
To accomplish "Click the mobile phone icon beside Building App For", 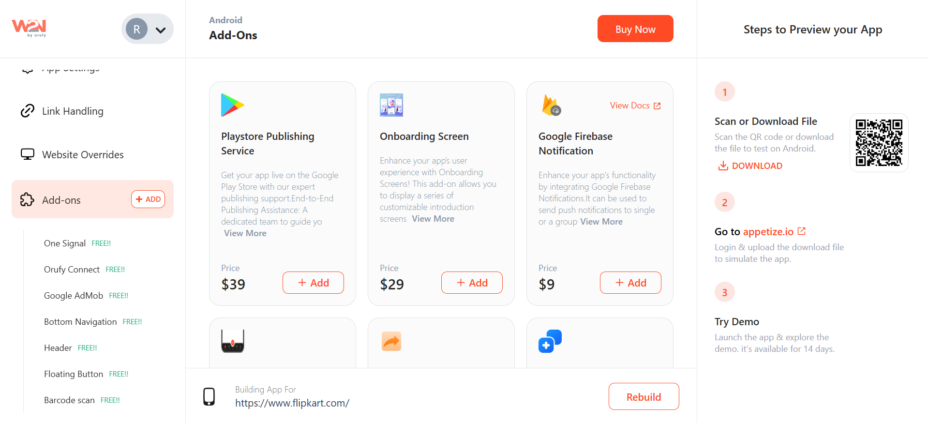I will pos(209,396).
